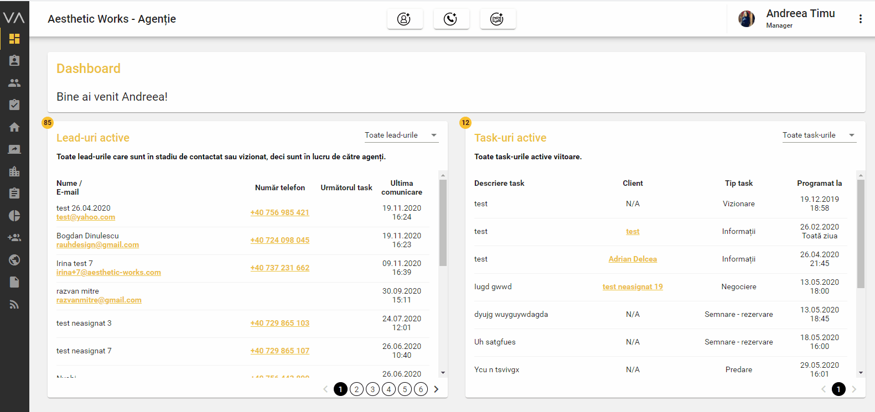This screenshot has height=412, width=875.
Task: Click the leads list vertical scrollbar
Action: click(x=443, y=222)
